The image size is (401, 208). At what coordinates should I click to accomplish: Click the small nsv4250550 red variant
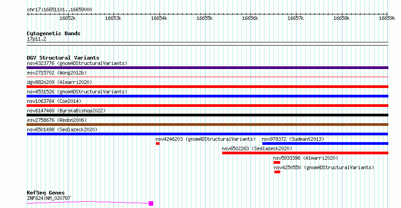[277, 172]
